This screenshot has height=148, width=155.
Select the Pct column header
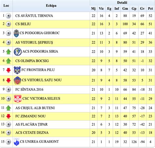150,8
